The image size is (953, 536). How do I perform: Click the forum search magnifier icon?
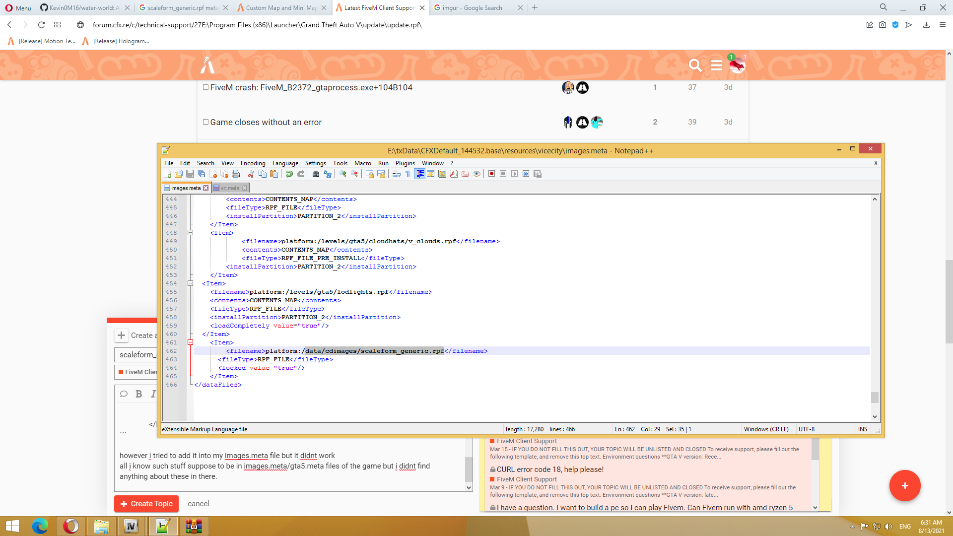695,65
